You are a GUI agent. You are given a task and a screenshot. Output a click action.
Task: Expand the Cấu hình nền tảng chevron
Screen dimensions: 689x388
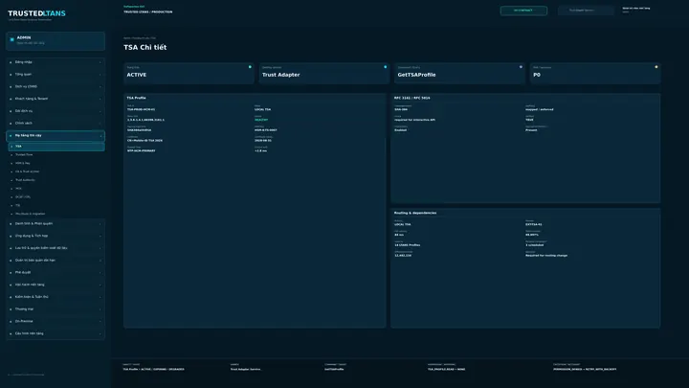pos(100,334)
